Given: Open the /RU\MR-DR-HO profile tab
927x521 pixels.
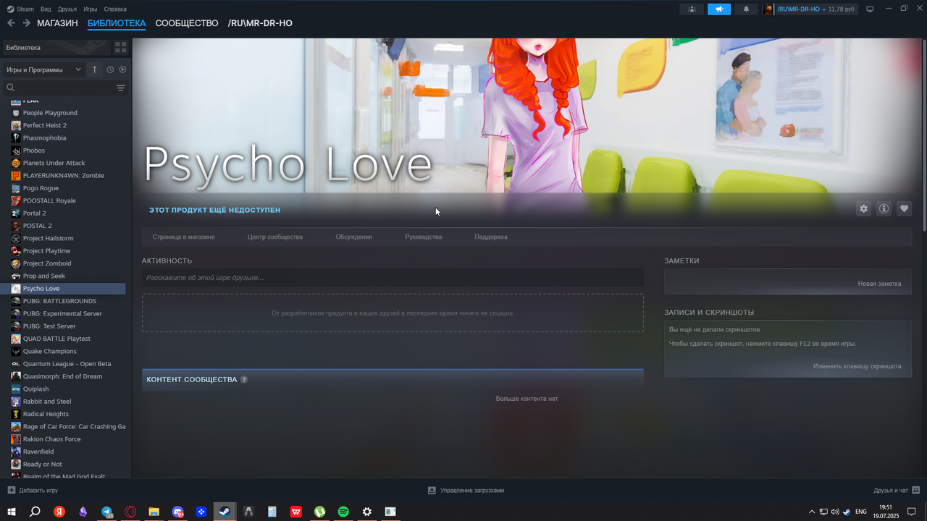Looking at the screenshot, I should pyautogui.click(x=260, y=23).
